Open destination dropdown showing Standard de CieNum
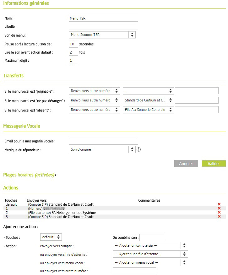 coord(148,100)
